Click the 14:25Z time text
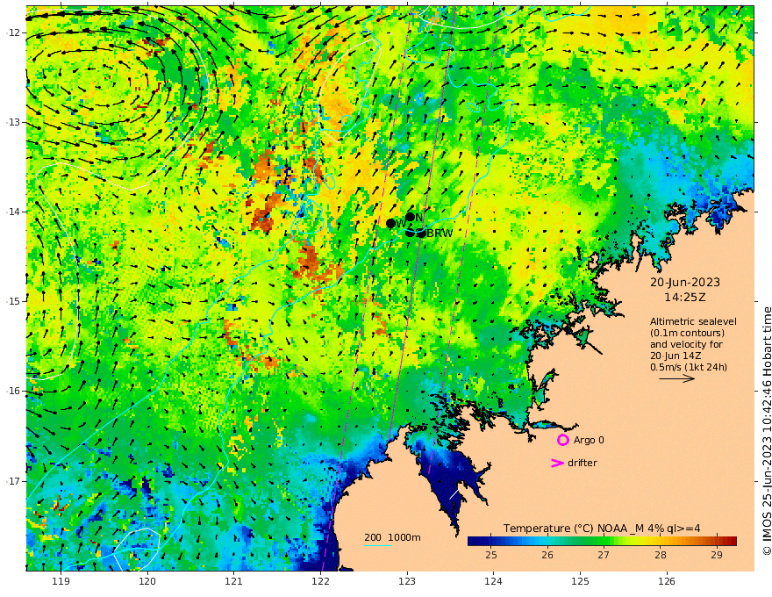The width and height of the screenshot is (772, 597). coord(685,298)
